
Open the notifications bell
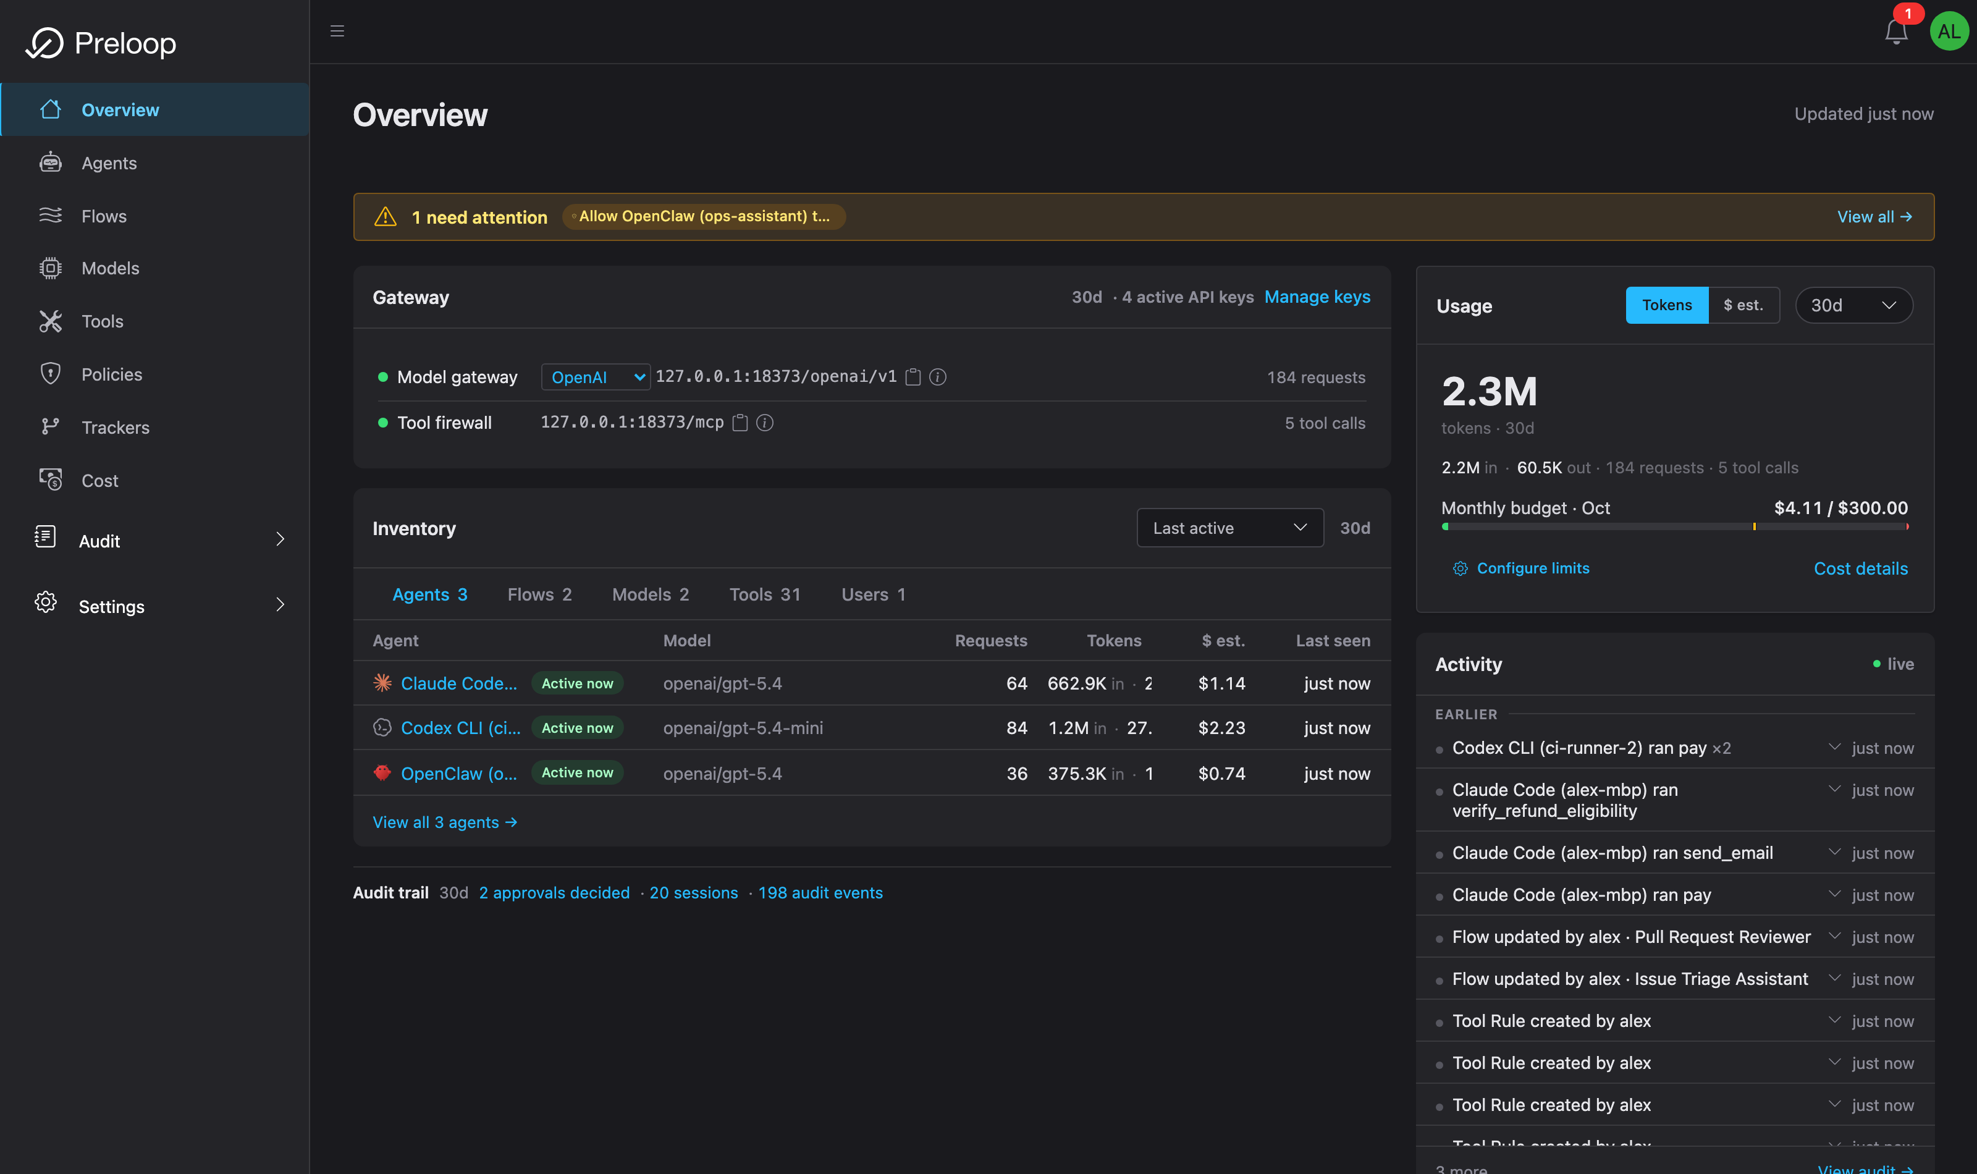coord(1895,31)
